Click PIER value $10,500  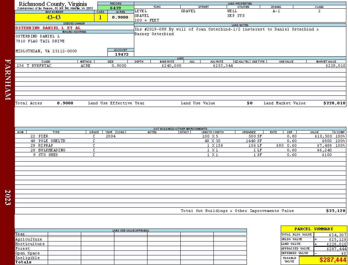(x=323, y=136)
